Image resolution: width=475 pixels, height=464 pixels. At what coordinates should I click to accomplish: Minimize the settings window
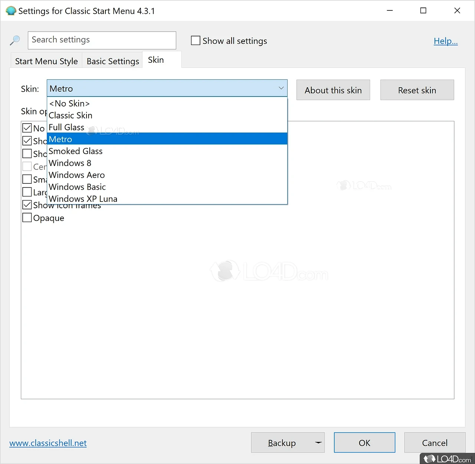click(x=390, y=10)
